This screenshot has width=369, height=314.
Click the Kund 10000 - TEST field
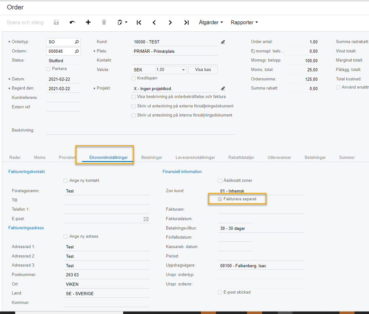174,42
